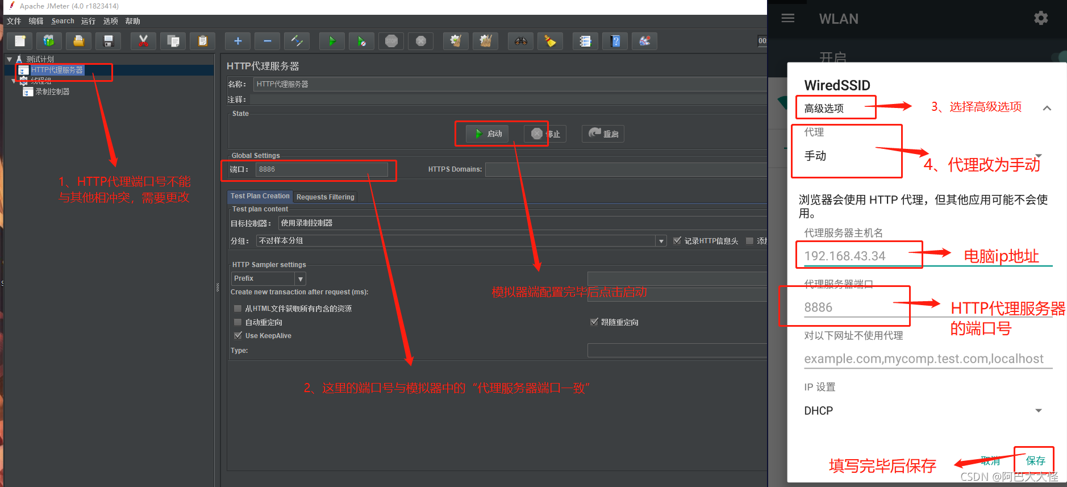The image size is (1067, 487).
Task: Toggle the 记录HTTP信息头 checkbox
Action: click(677, 241)
